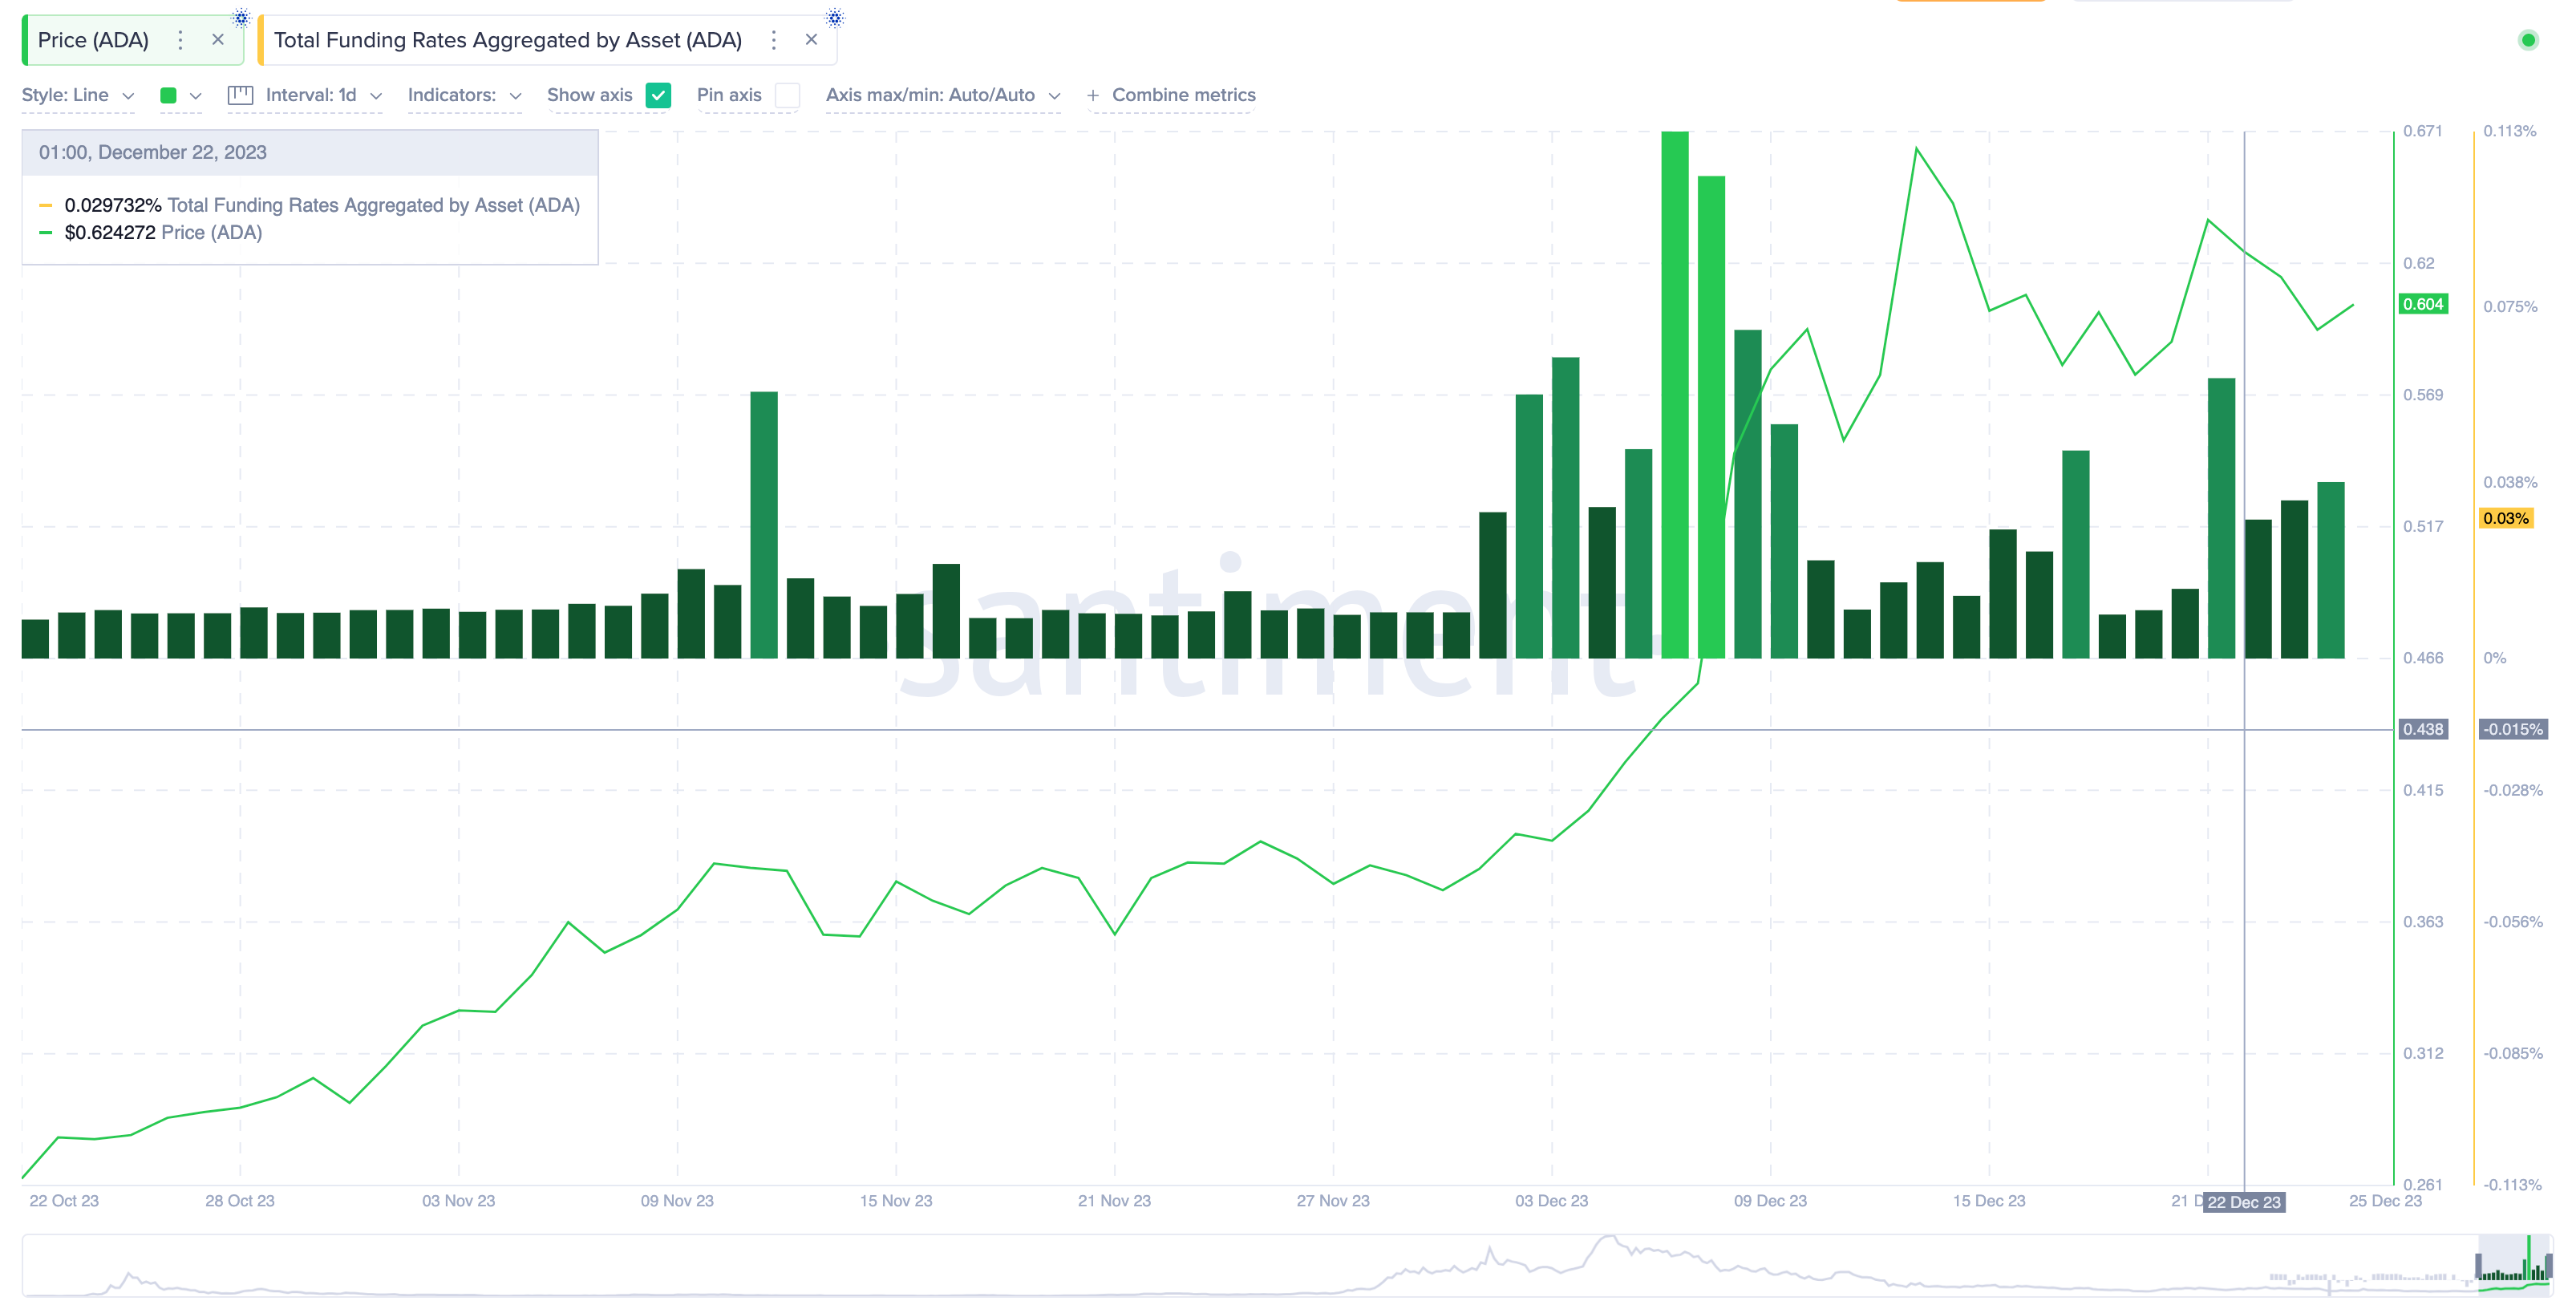Click the 0.604 price axis label

point(2423,304)
